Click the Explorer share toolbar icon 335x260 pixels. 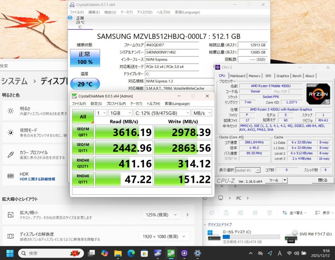(x=255, y=213)
